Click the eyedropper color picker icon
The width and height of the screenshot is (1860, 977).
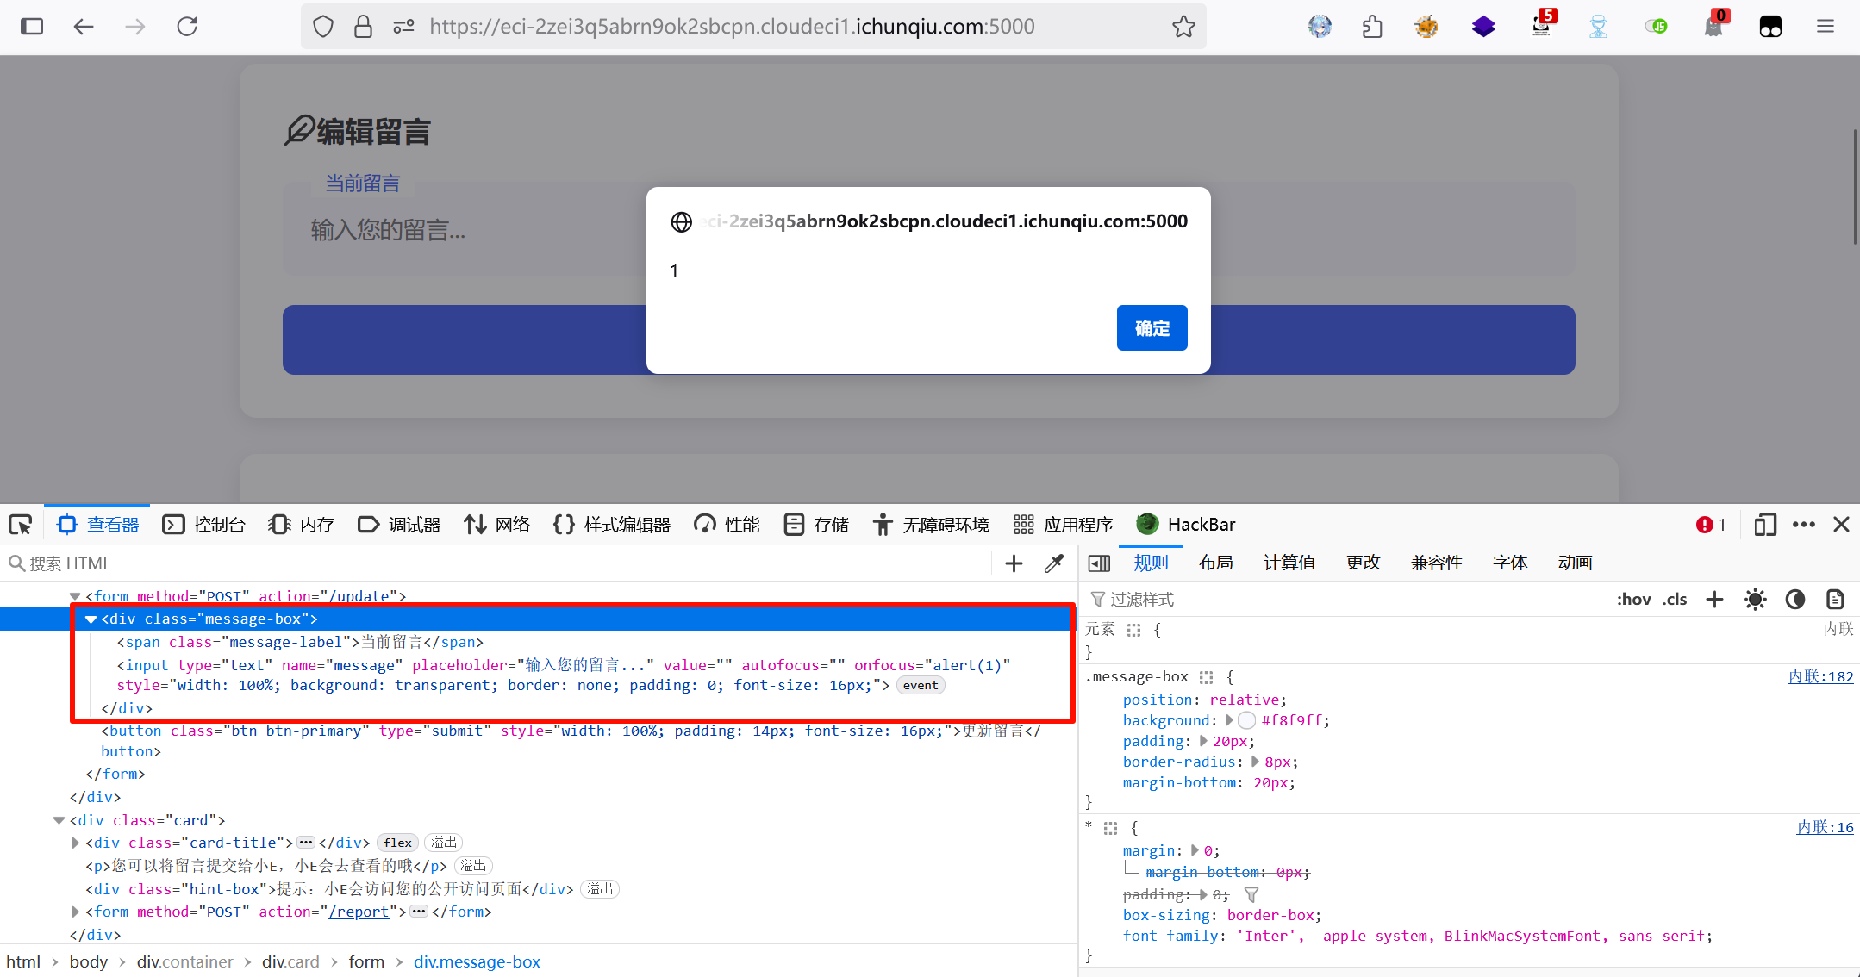click(1053, 563)
